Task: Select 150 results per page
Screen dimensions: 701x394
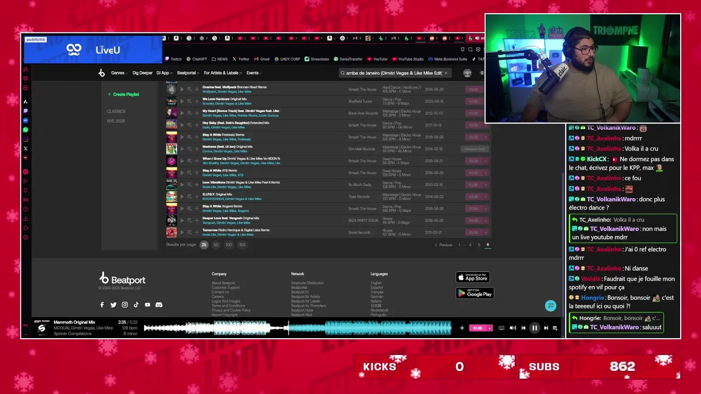Action: 242,245
